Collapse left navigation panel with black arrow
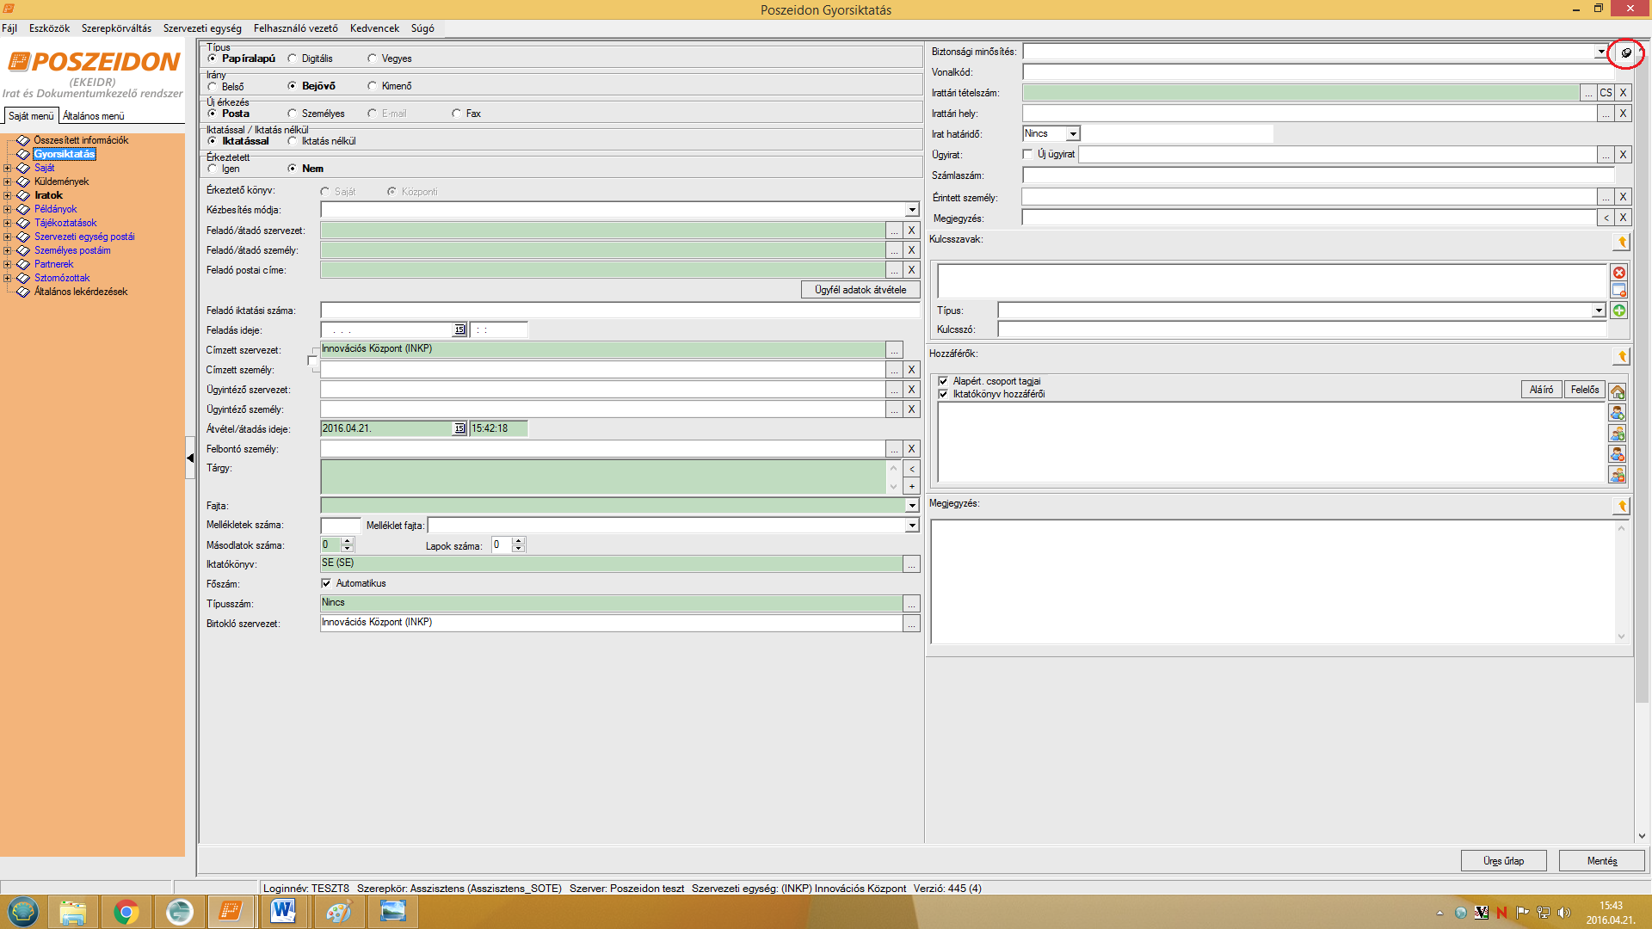 190,458
